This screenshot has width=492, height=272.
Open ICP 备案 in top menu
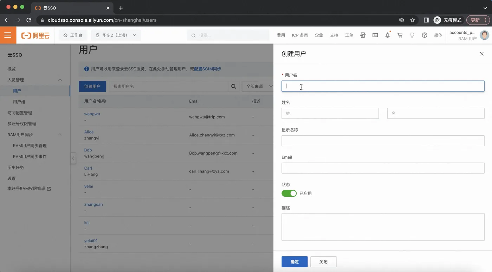click(x=300, y=35)
